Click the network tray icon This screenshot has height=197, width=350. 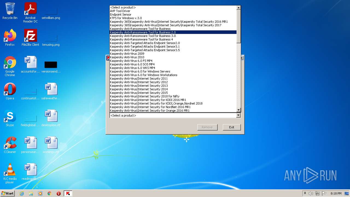(x=317, y=193)
